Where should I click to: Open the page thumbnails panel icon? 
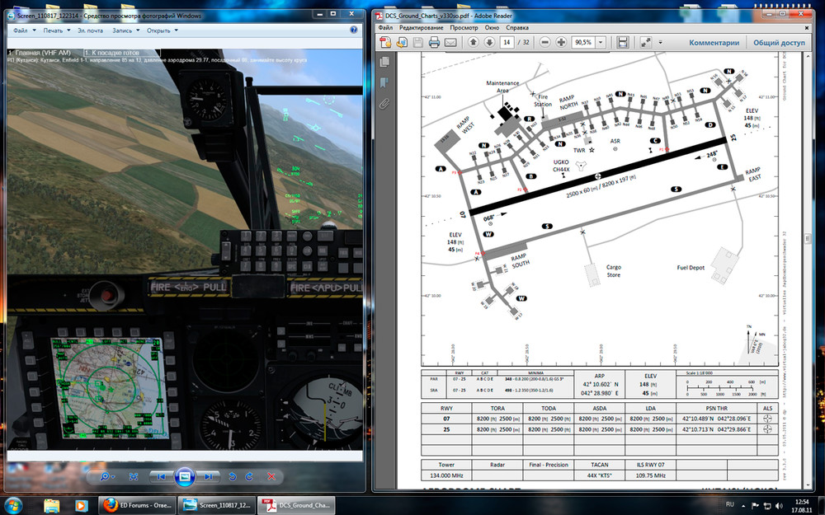(384, 62)
